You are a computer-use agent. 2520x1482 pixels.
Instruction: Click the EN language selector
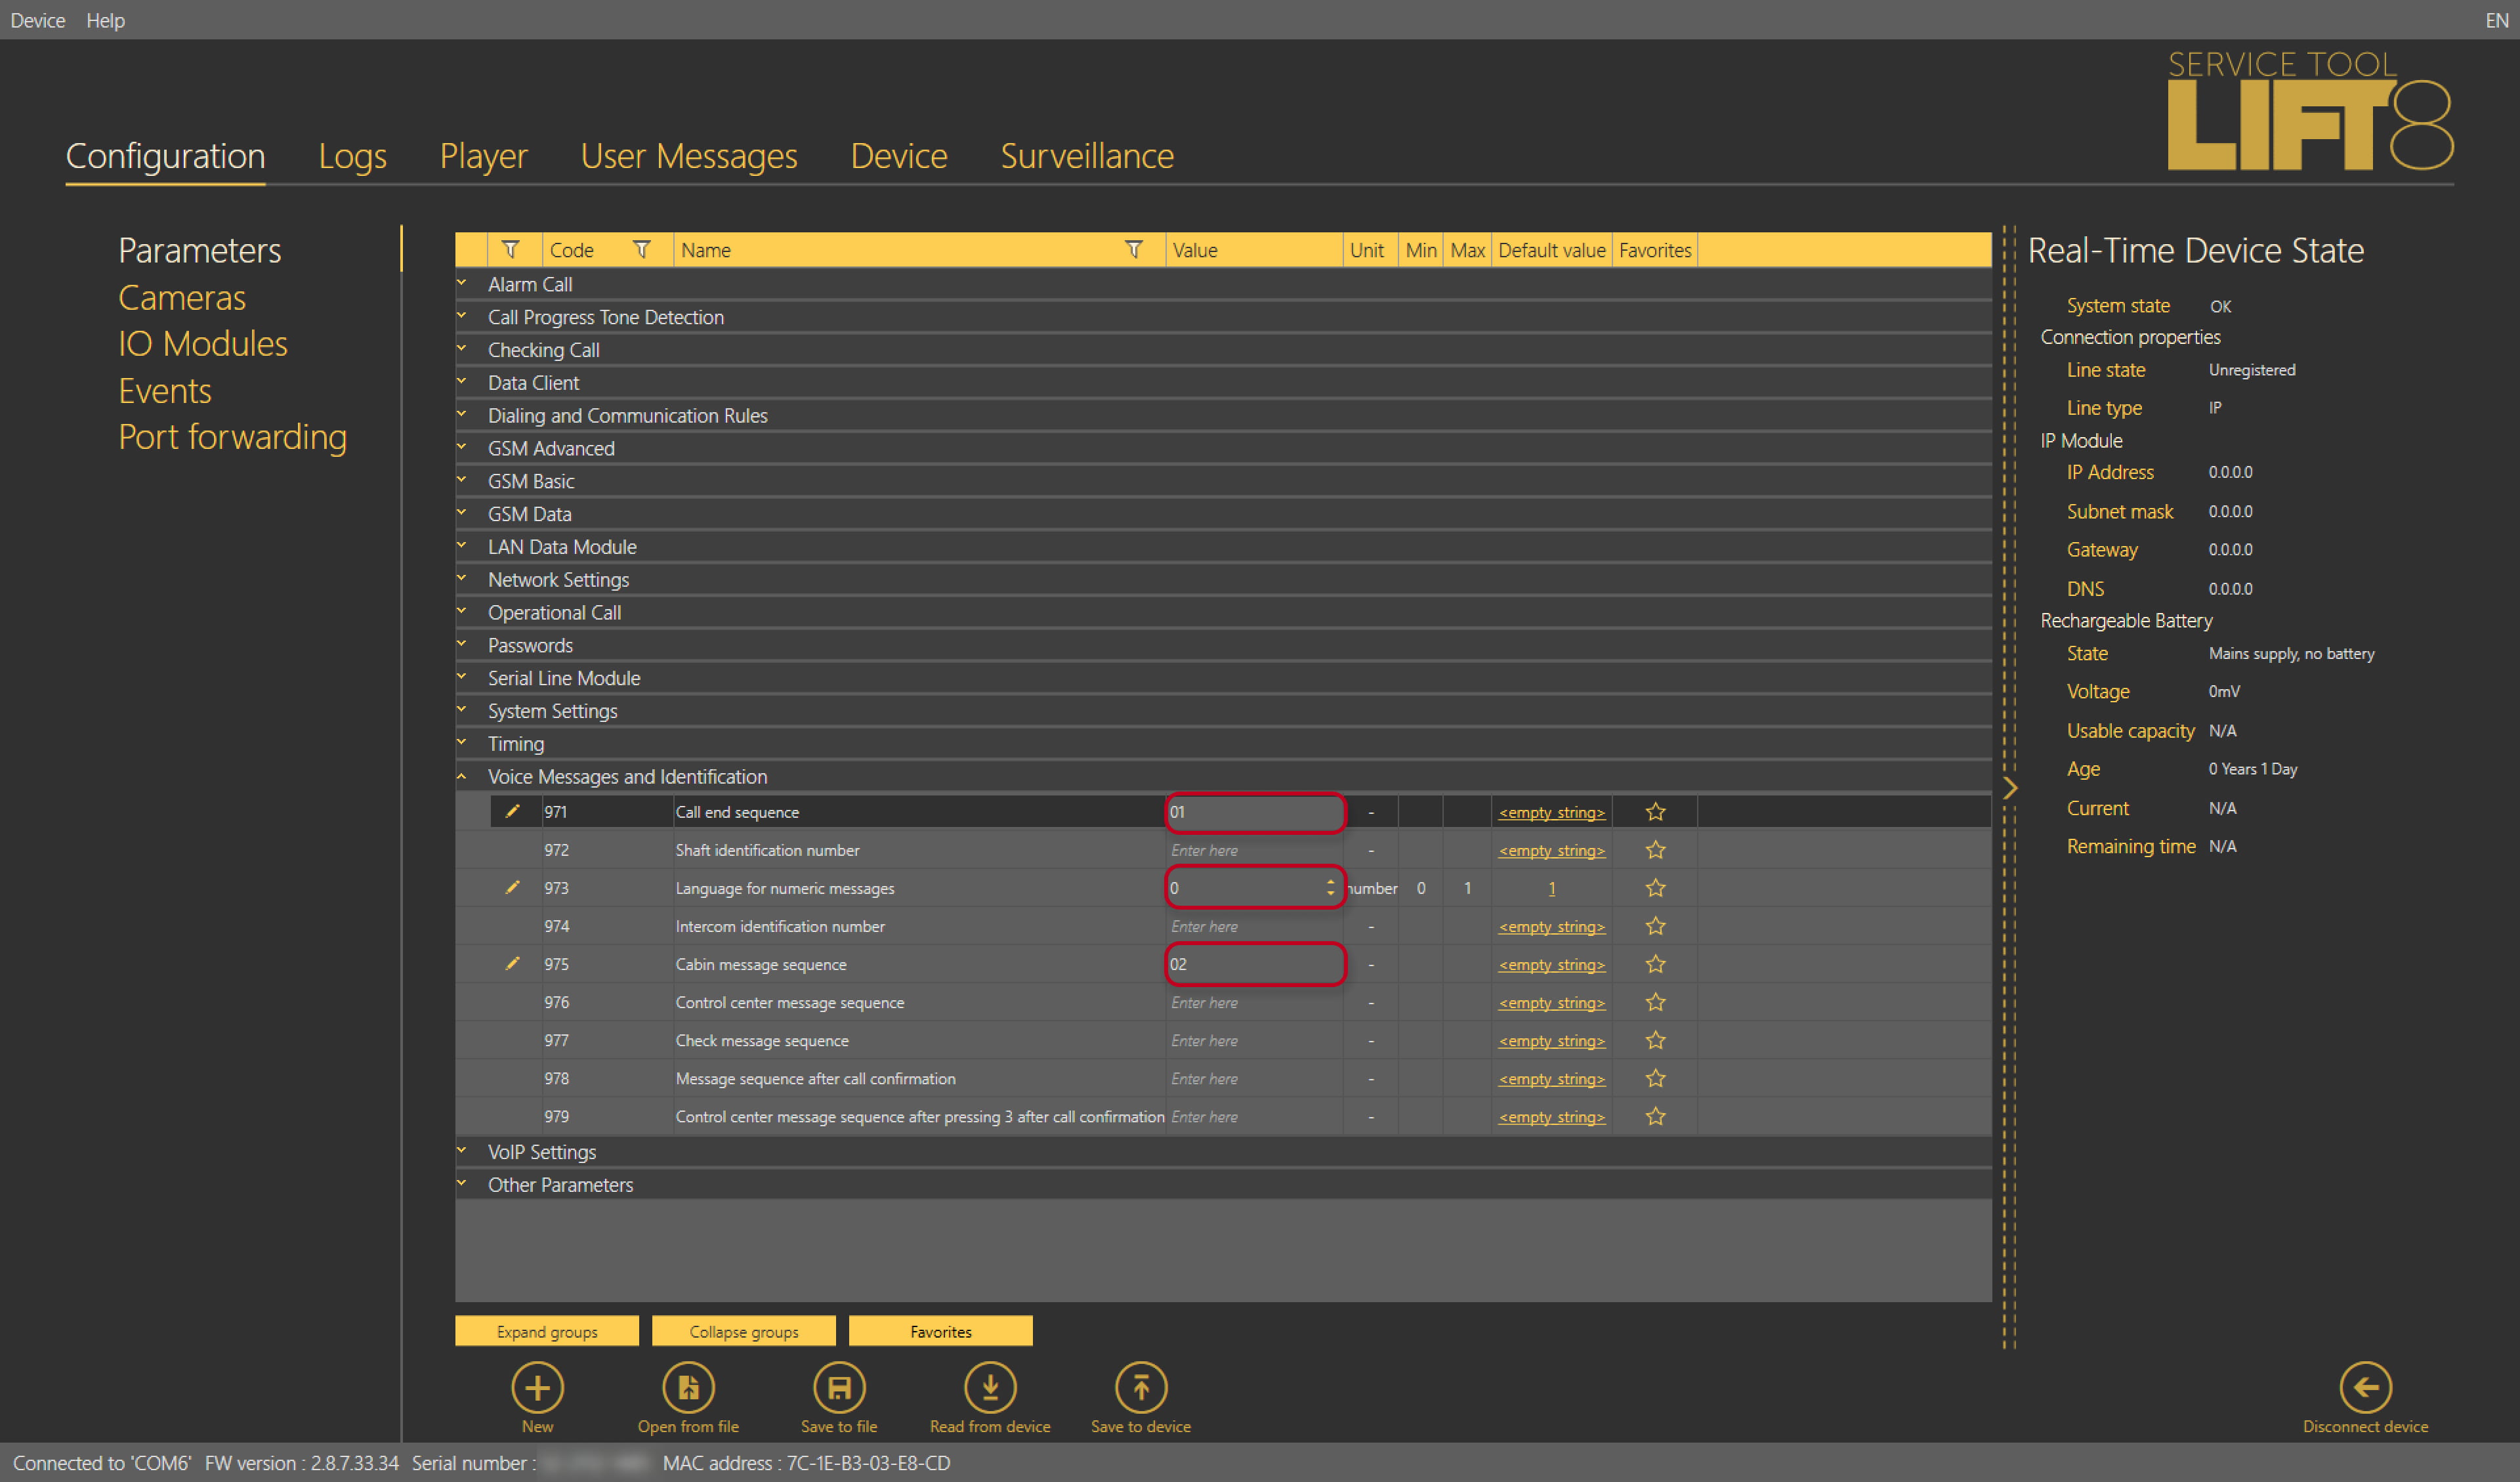coord(2496,20)
